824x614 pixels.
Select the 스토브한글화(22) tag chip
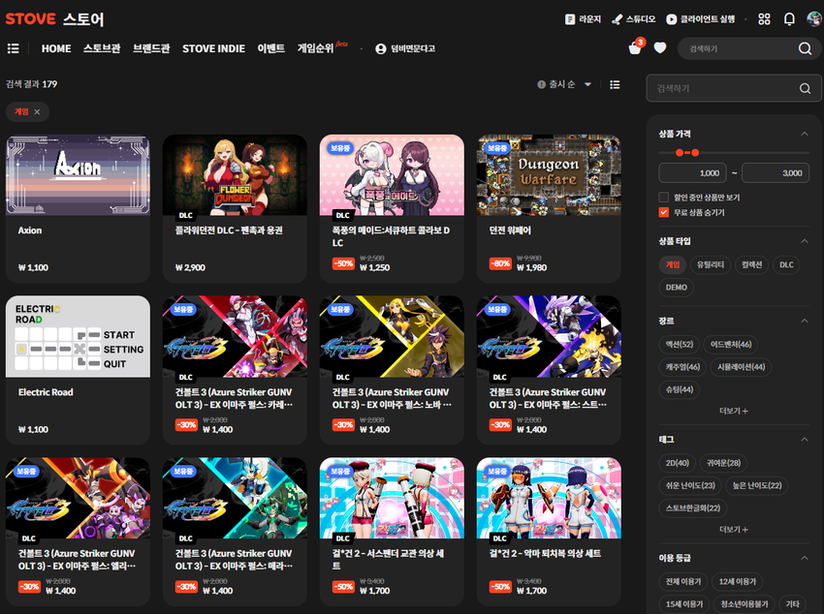click(692, 508)
